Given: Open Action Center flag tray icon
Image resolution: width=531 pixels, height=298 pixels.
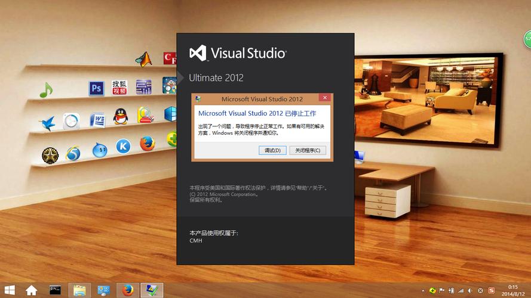Looking at the screenshot, I should pos(442,290).
